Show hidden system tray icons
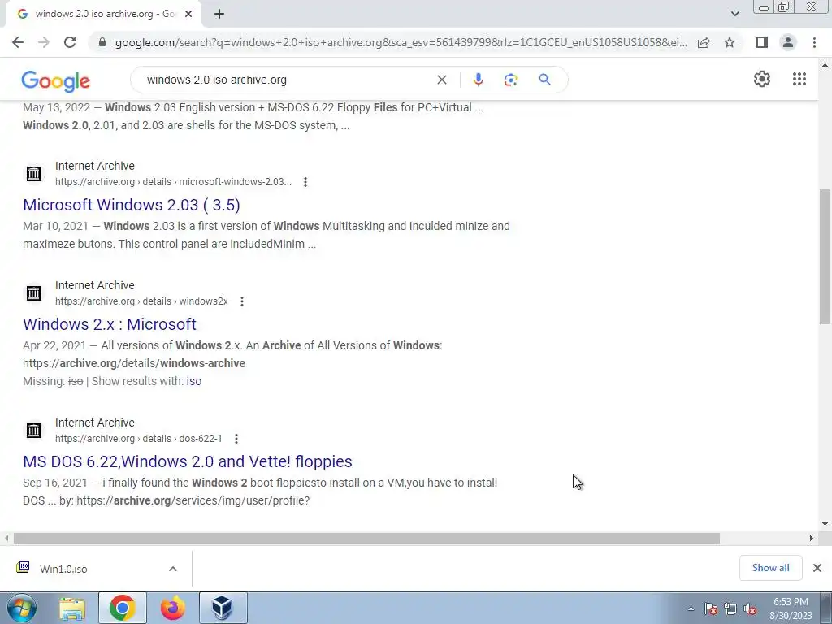 coord(691,609)
